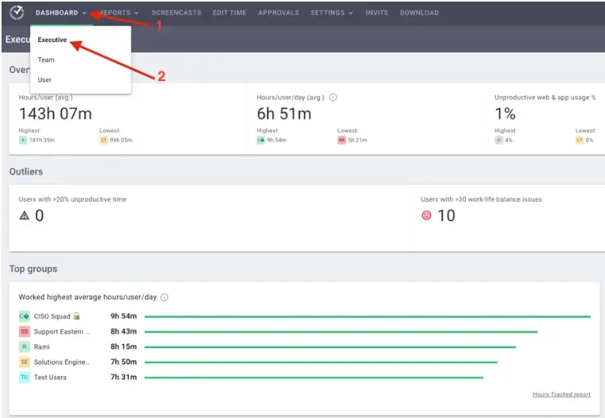
Task: Open the Approvals page
Action: [278, 13]
